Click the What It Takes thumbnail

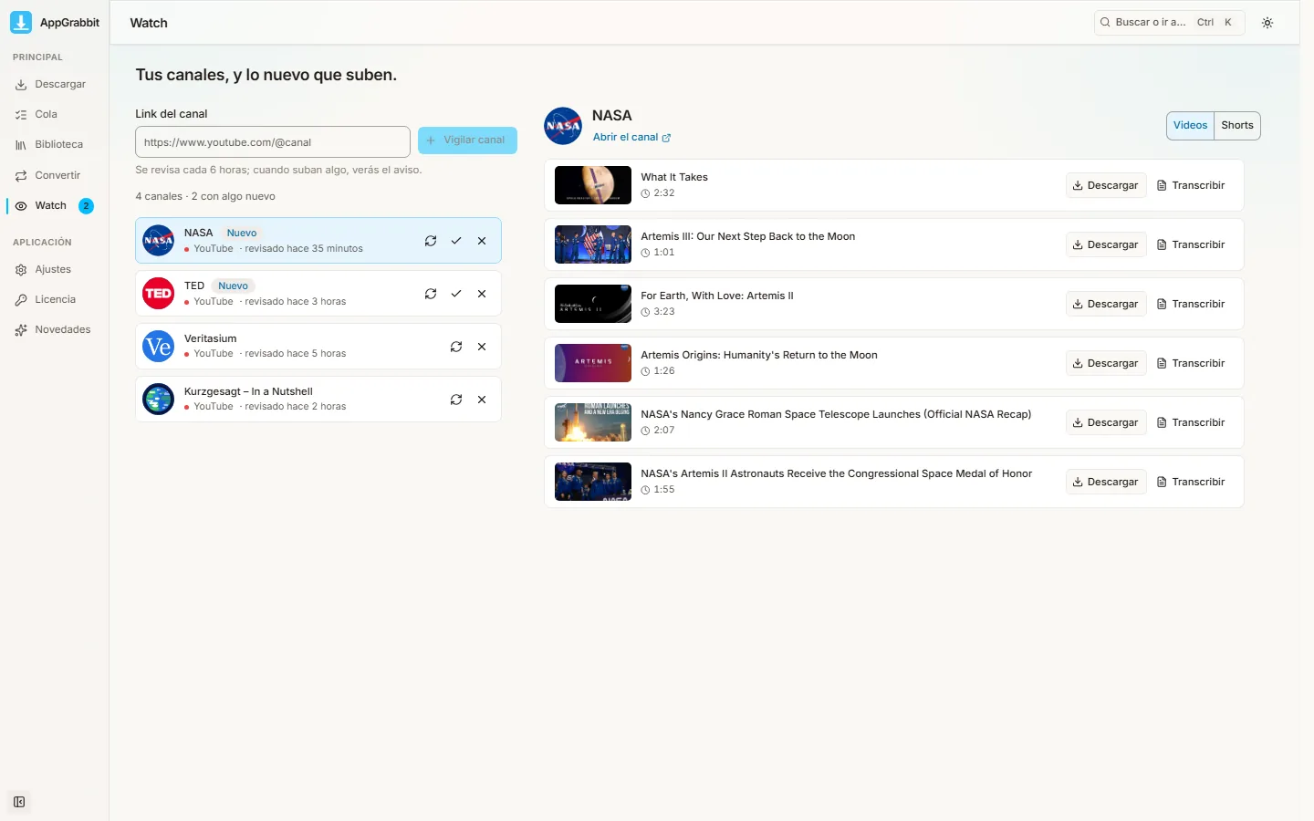pyautogui.click(x=593, y=185)
